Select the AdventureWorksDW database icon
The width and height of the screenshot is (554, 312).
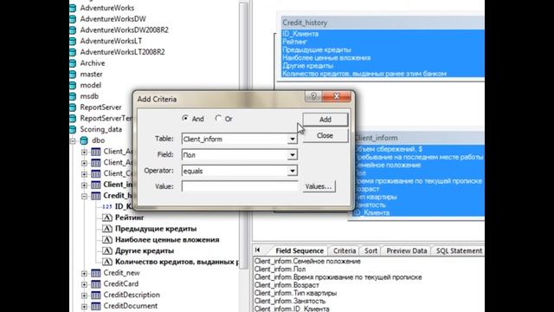click(x=73, y=19)
